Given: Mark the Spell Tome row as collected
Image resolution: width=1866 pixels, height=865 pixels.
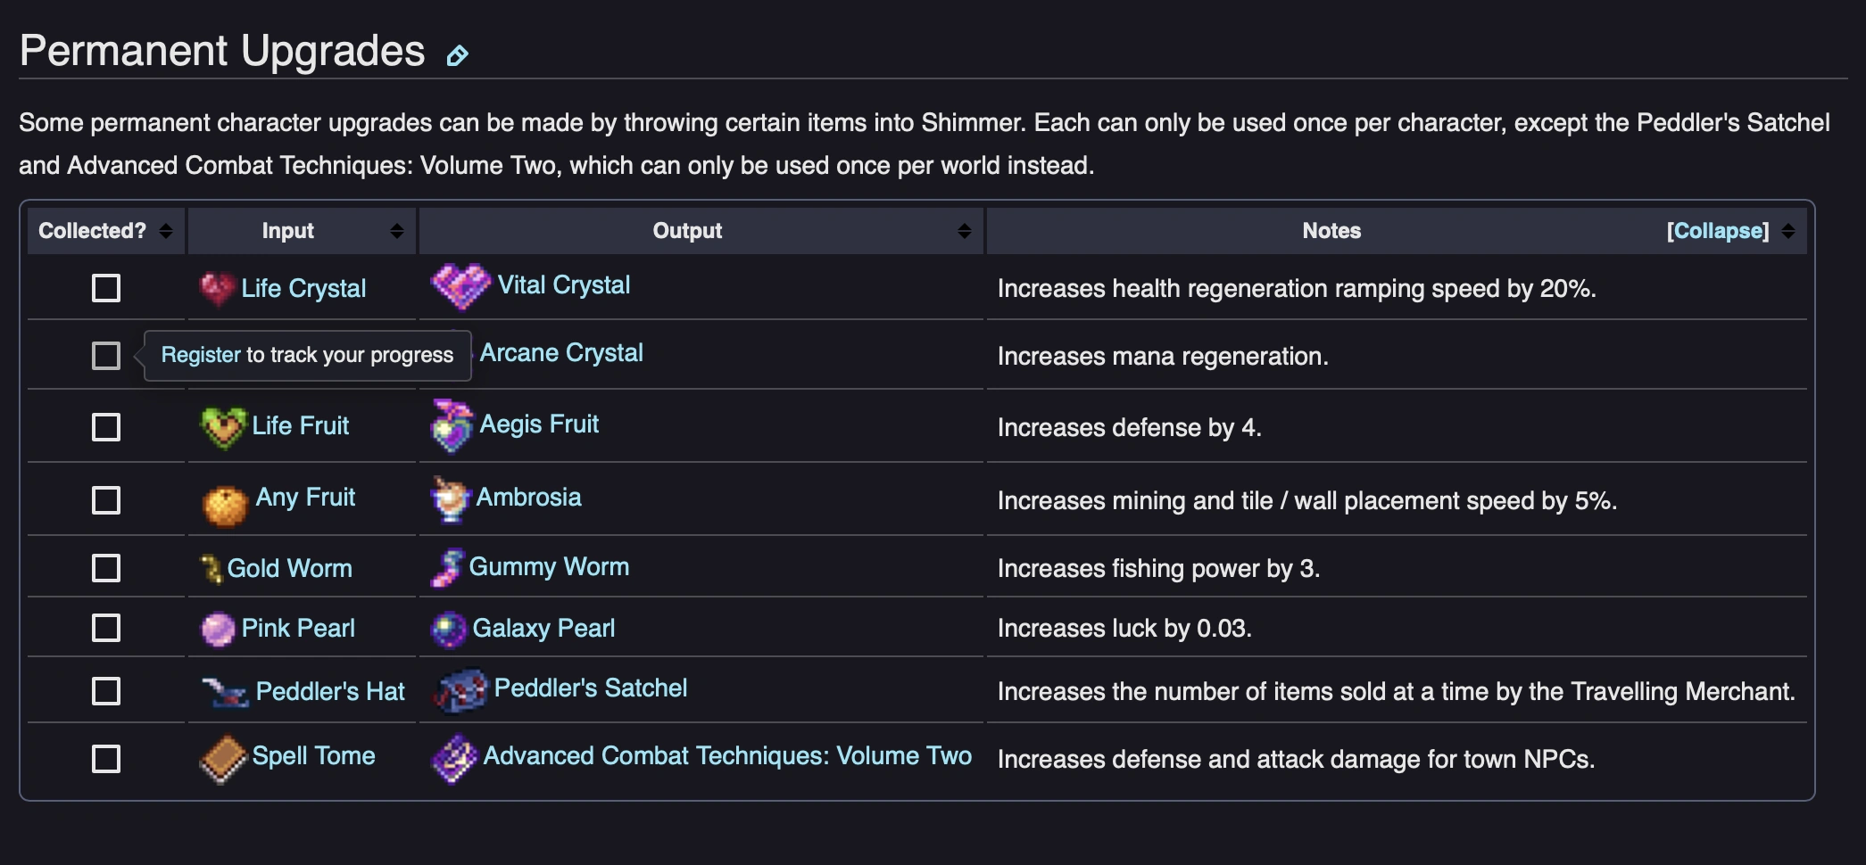Looking at the screenshot, I should point(106,759).
